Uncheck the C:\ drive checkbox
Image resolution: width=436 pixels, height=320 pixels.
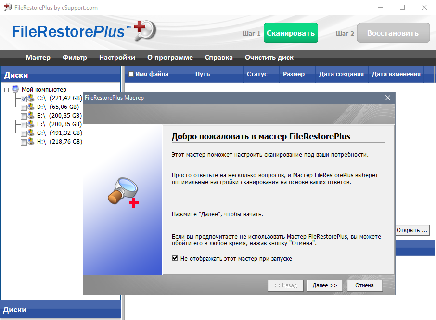click(24, 99)
